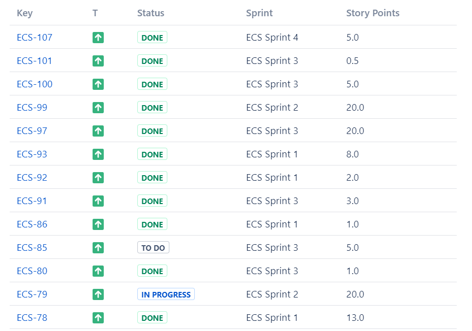472x331 pixels.
Task: Click the green arrow icon beside ECS-99
Action: [x=98, y=108]
